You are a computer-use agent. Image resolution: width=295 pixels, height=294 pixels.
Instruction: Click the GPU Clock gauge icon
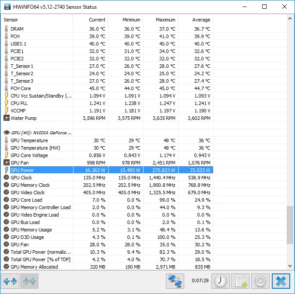pos(7,177)
